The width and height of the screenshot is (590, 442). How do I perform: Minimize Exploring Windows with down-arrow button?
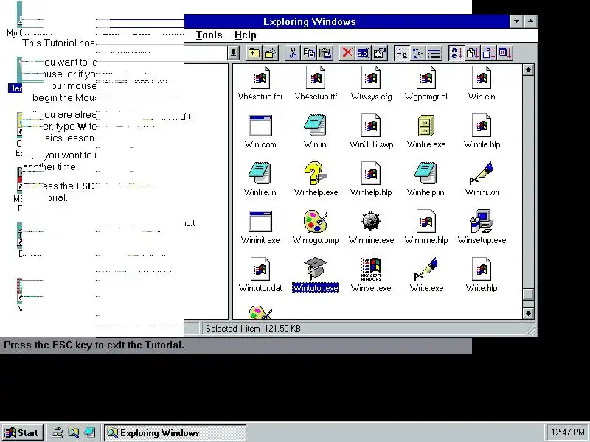tap(517, 21)
